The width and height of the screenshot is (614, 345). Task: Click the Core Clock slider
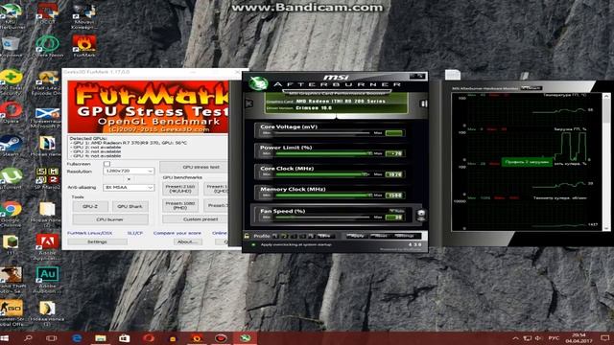point(322,174)
